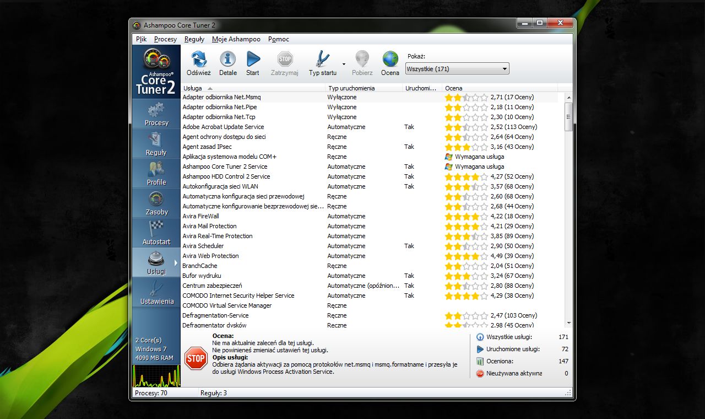This screenshot has height=419, width=705.
Task: Click the star rating of Ashampoo HDD Control 2 Service
Action: 466,176
